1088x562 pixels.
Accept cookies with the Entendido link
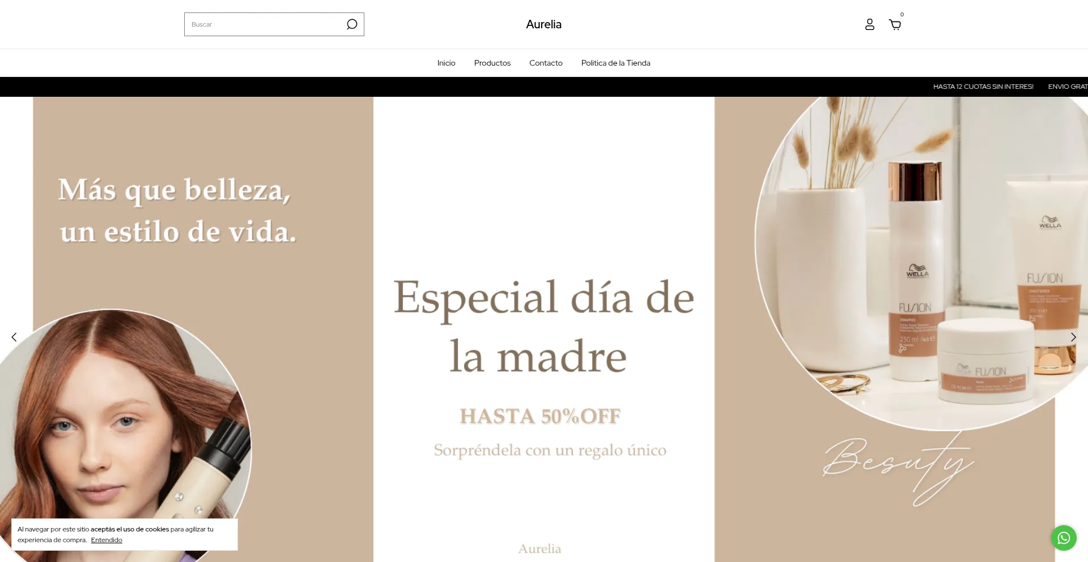107,540
